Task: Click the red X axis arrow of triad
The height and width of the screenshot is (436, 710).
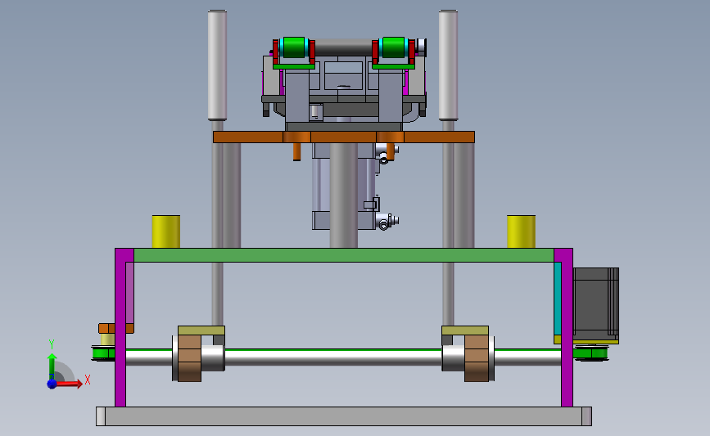Action: 68,384
